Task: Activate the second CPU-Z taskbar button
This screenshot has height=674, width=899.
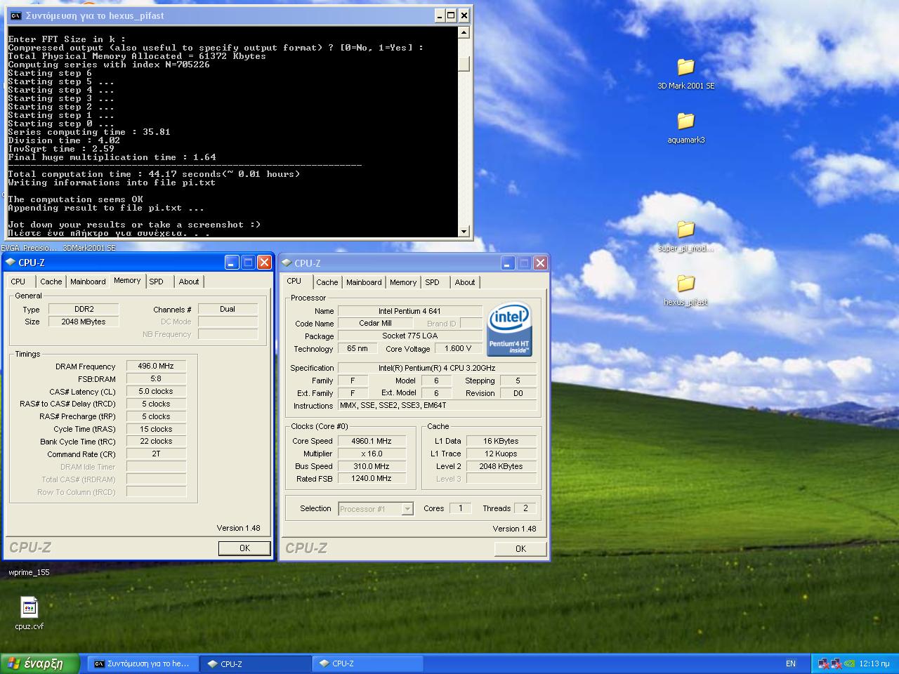Action: tap(367, 663)
